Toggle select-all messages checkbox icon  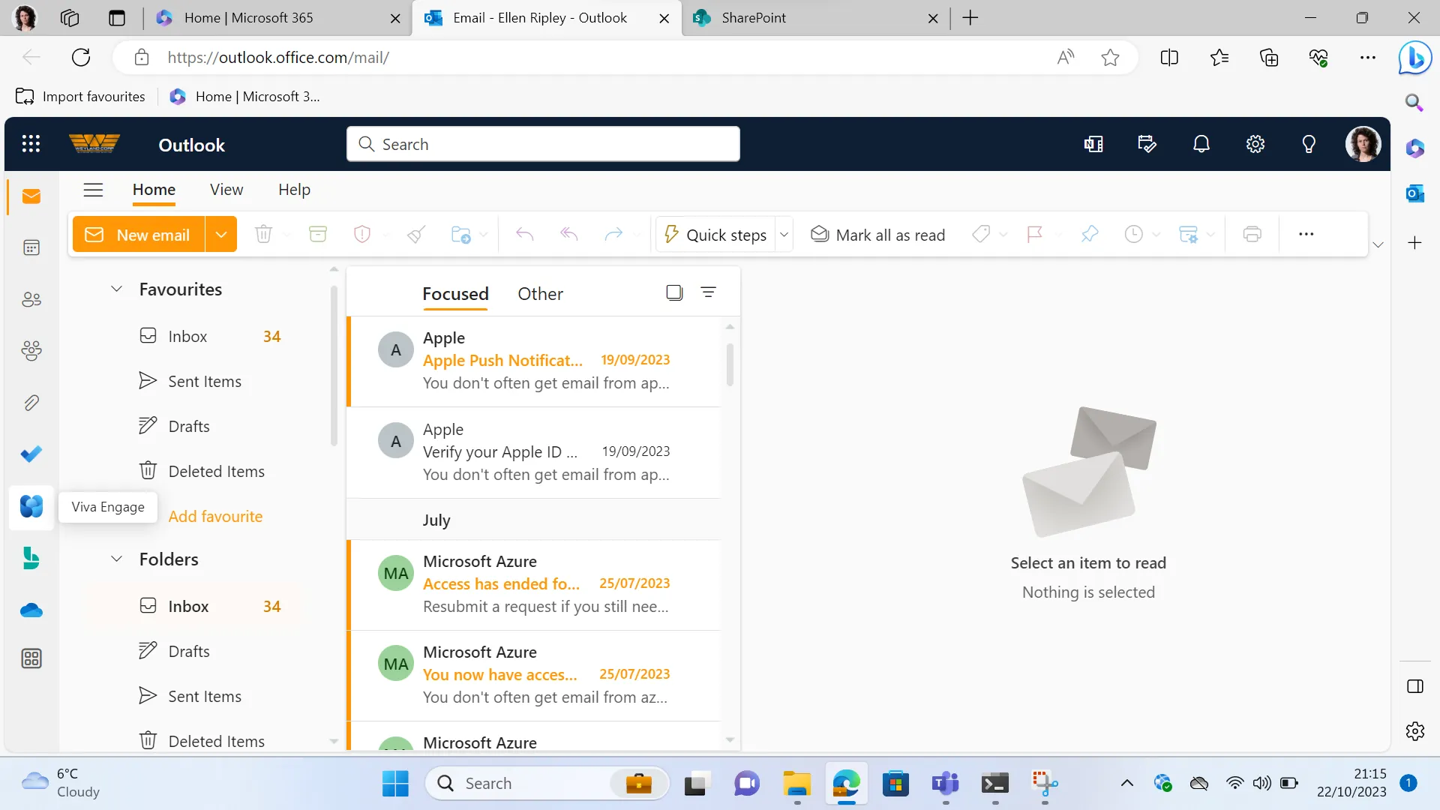(674, 292)
